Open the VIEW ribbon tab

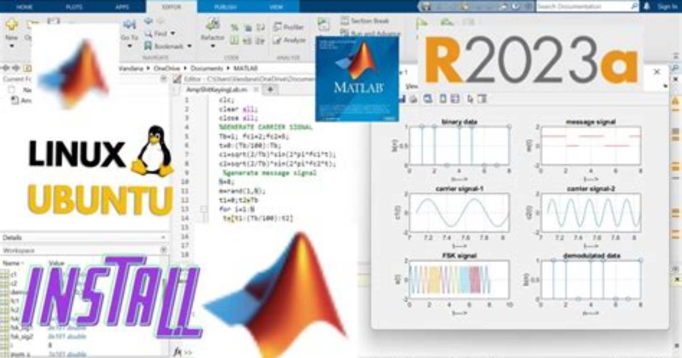276,6
